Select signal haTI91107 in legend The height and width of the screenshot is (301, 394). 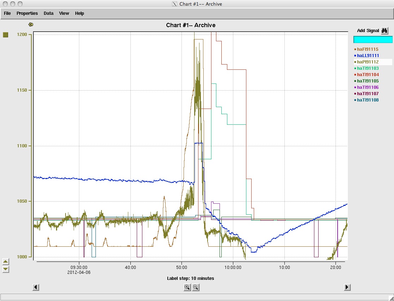[x=368, y=93]
